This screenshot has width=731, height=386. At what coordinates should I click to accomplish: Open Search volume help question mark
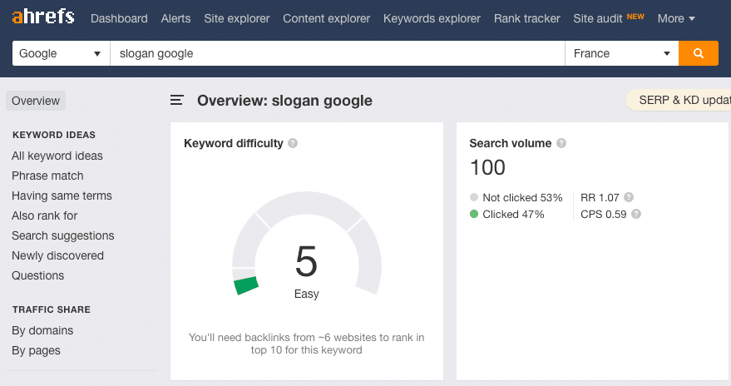[x=561, y=143]
